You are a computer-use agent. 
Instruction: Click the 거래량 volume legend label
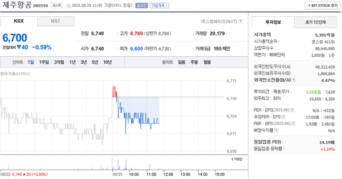[238, 159]
